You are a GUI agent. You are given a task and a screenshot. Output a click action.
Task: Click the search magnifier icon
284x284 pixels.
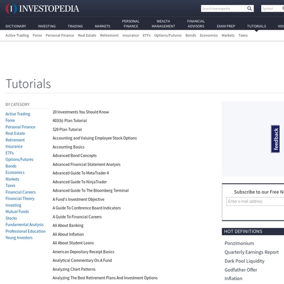[x=249, y=9]
